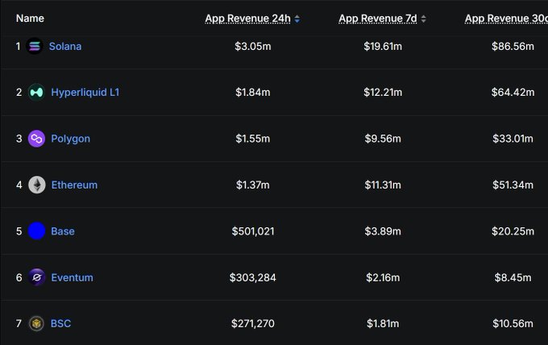Image resolution: width=548 pixels, height=345 pixels.
Task: Click the blue Base circle icon
Action: pyautogui.click(x=36, y=231)
